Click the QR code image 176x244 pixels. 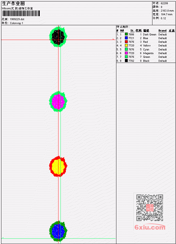[x=150, y=208]
